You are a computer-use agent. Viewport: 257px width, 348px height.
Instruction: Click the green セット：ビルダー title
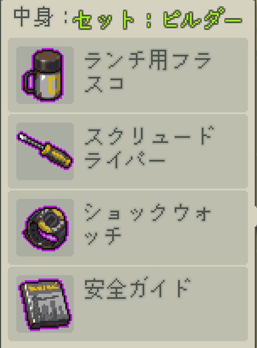point(157,19)
